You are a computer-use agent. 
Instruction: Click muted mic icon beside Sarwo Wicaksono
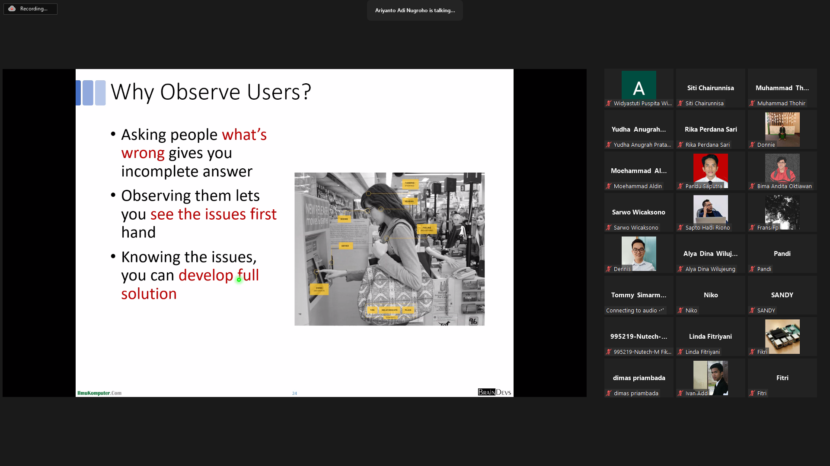(609, 228)
